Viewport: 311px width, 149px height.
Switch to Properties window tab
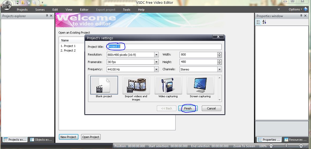click(269, 140)
